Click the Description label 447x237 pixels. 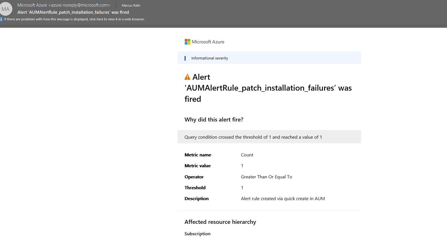point(197,199)
